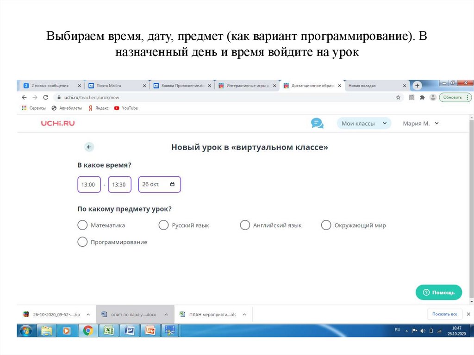Show hidden tray icons arrow
The height and width of the screenshot is (355, 474).
pos(407,331)
